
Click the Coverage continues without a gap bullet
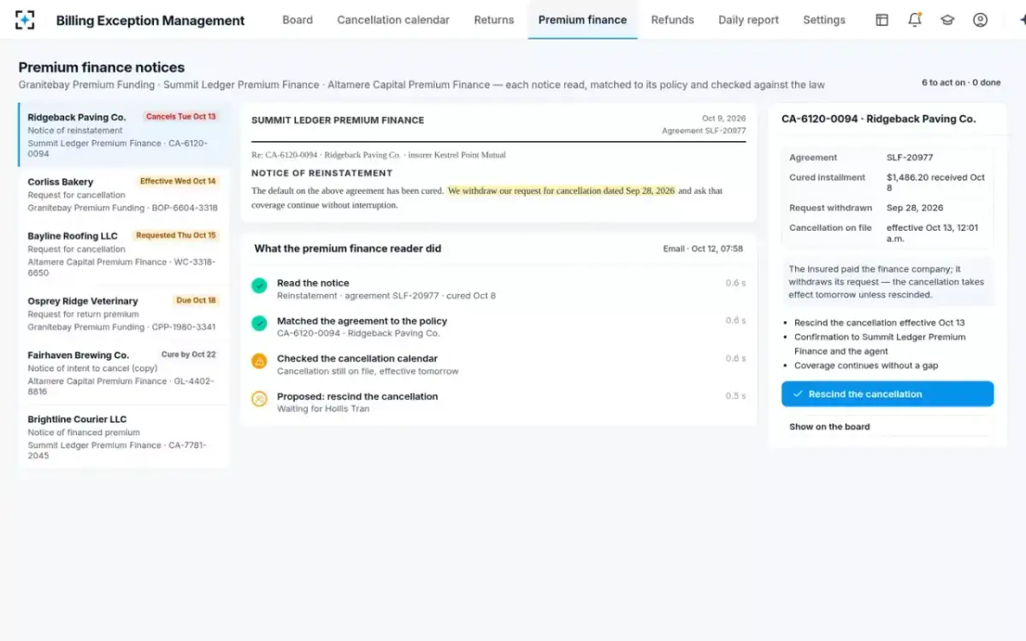(x=866, y=366)
